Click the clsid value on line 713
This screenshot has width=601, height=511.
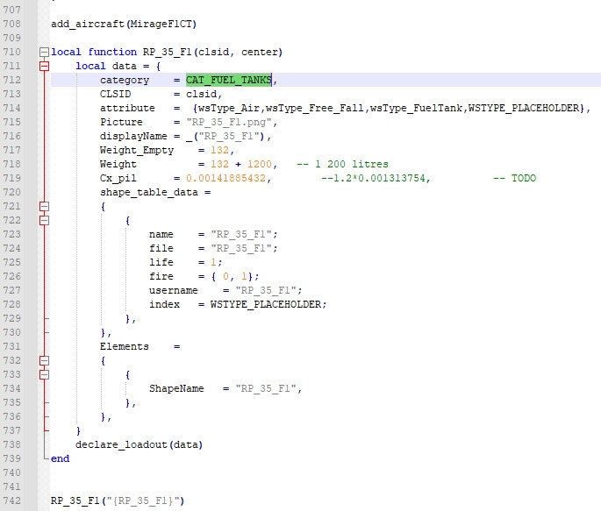201,94
